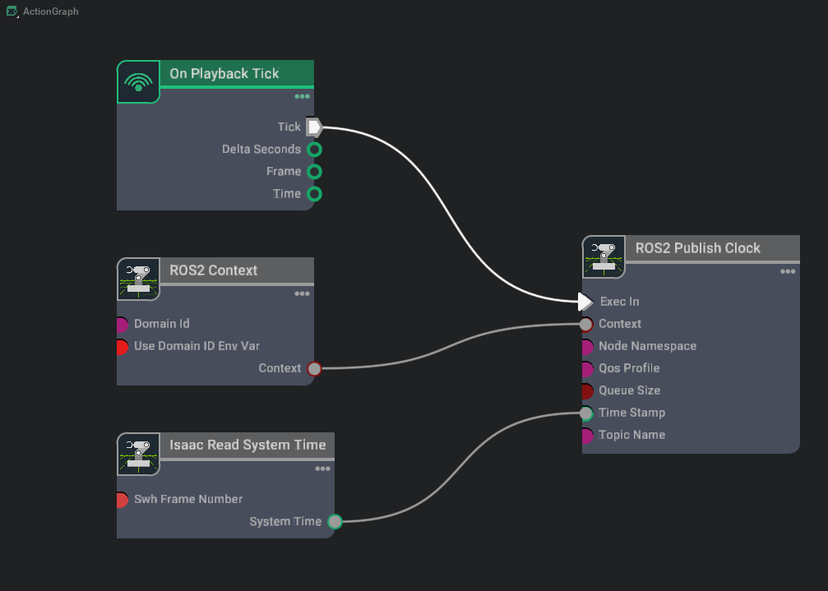The width and height of the screenshot is (828, 591).
Task: Click the Domain Id label
Action: pyautogui.click(x=162, y=324)
